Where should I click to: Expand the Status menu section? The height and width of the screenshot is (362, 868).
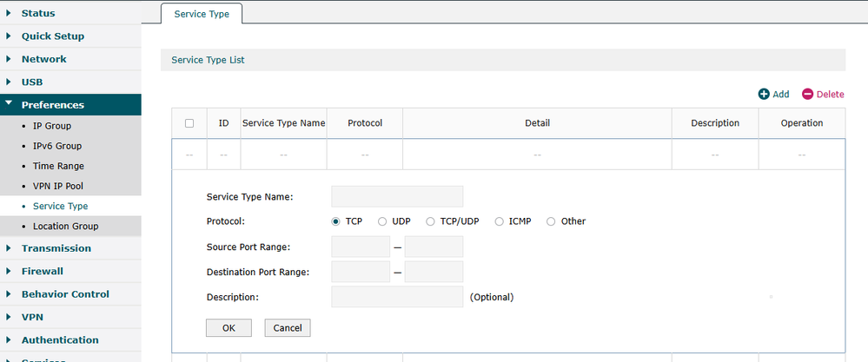click(x=37, y=13)
